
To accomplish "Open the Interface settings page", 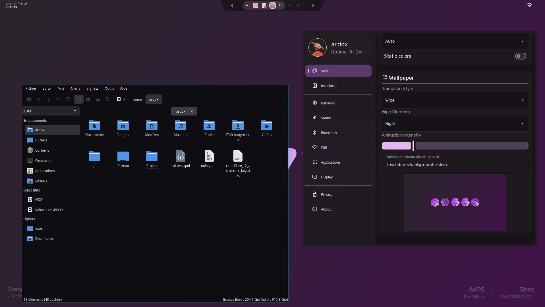I will pyautogui.click(x=338, y=86).
